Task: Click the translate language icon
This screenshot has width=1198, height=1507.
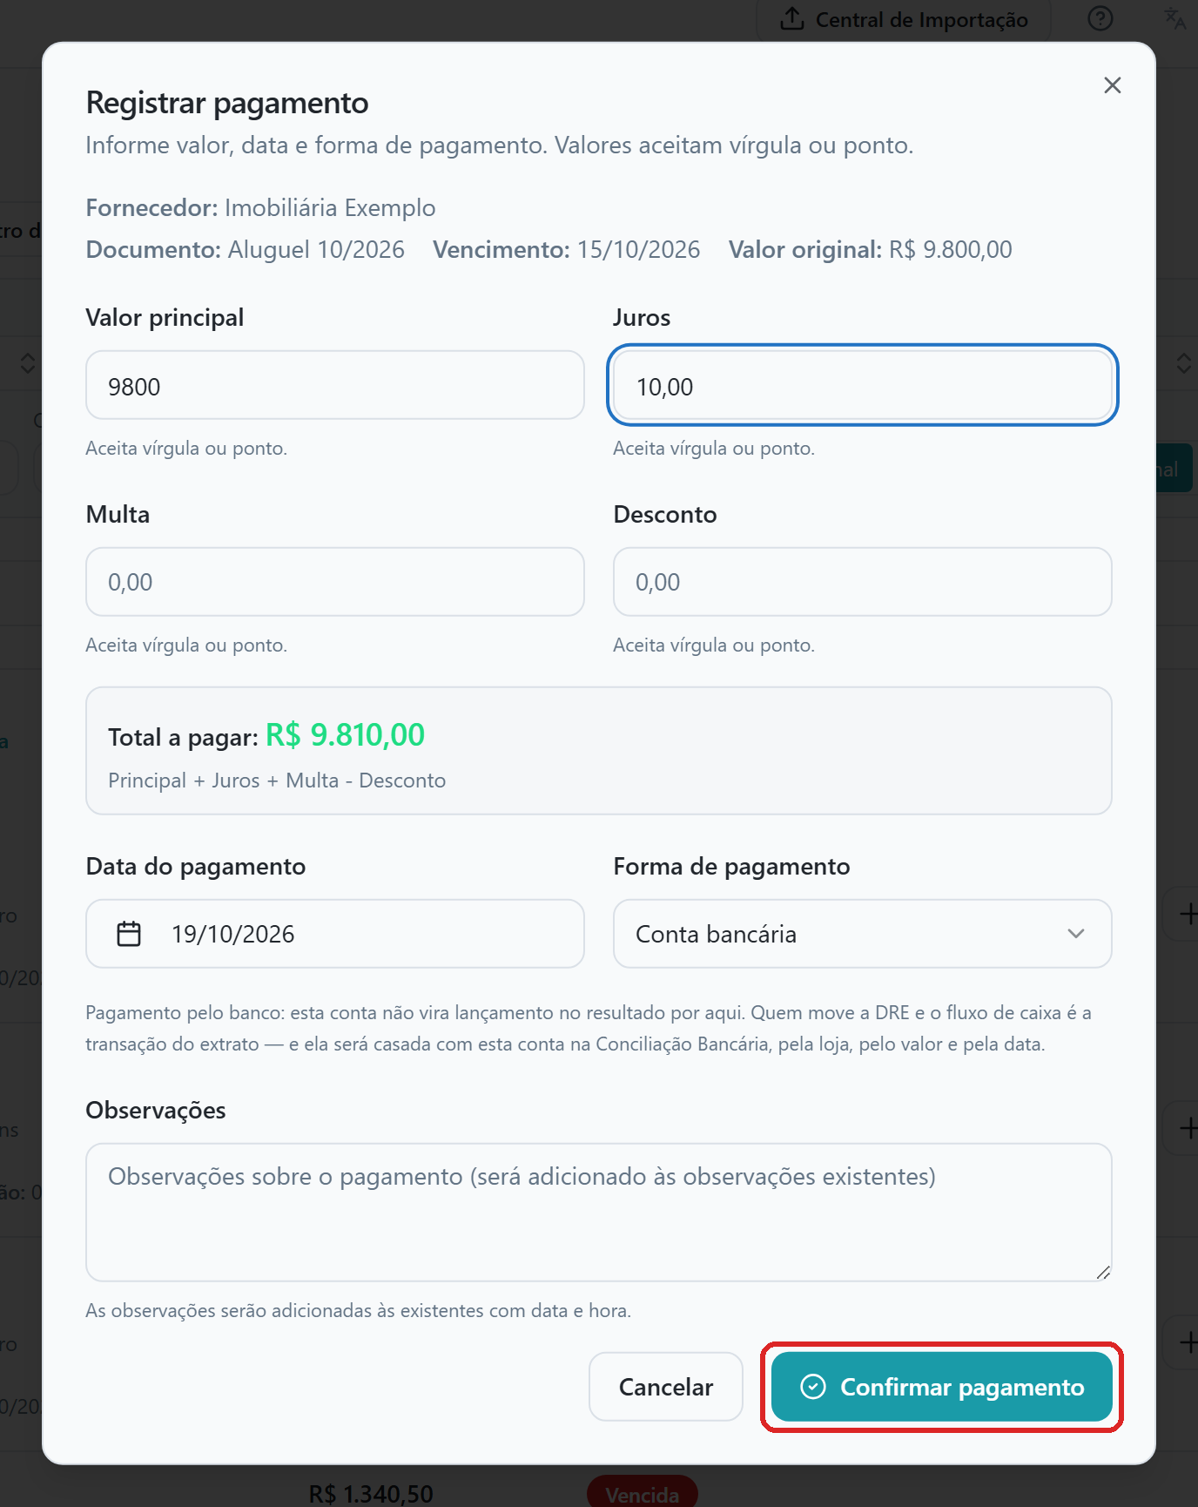Action: [x=1174, y=18]
